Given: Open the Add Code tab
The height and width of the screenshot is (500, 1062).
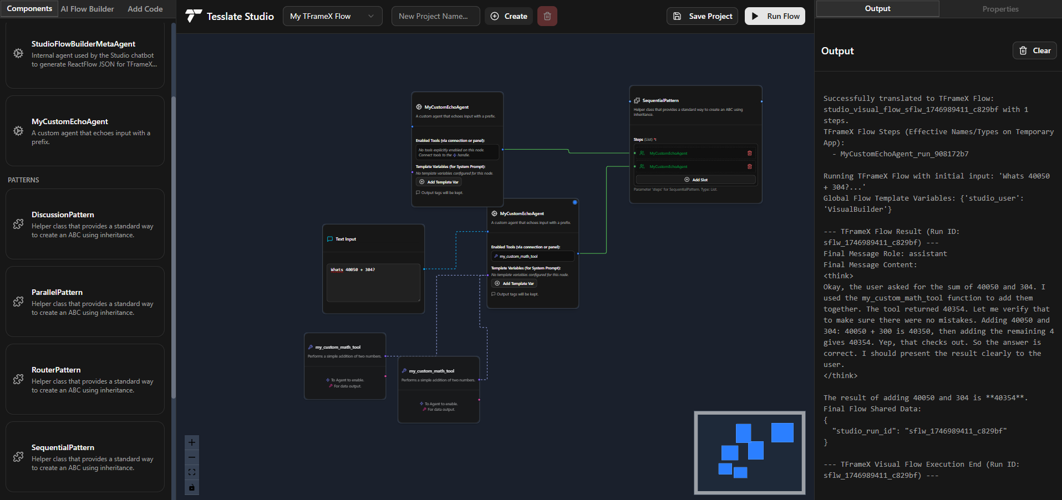Looking at the screenshot, I should 145,9.
